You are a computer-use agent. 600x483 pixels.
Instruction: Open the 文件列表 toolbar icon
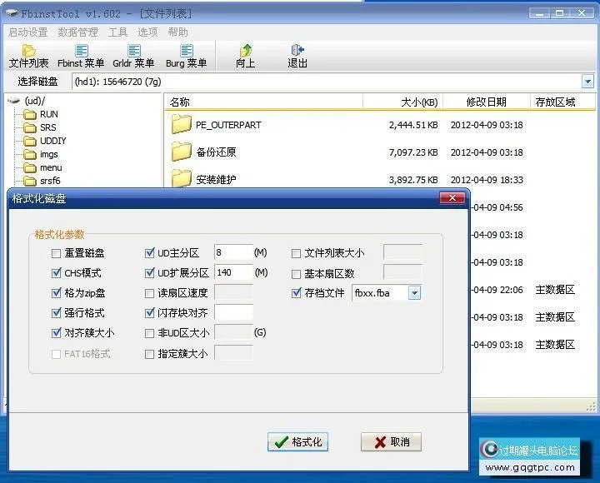[x=28, y=57]
